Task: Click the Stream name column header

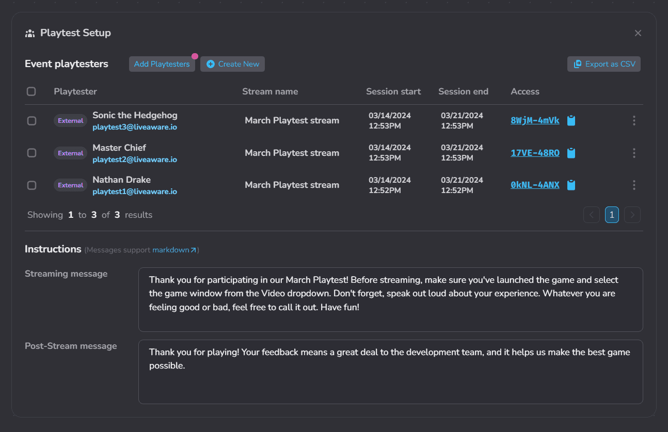Action: click(270, 91)
